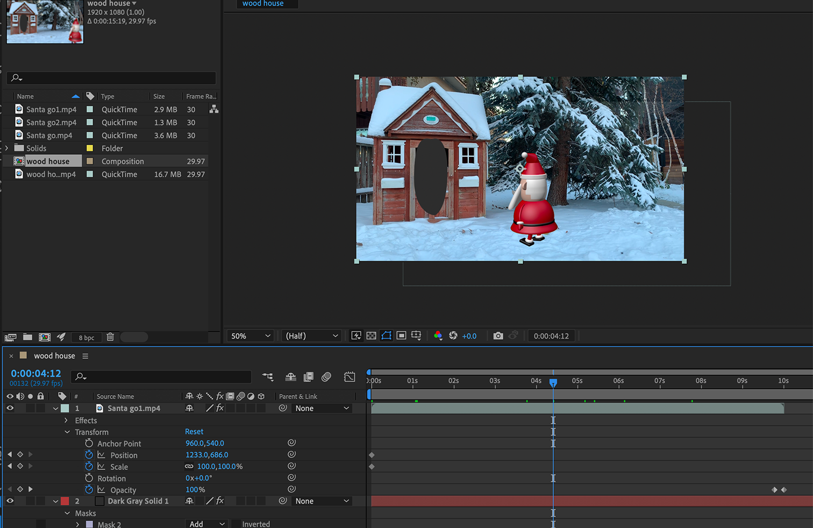Image resolution: width=813 pixels, height=528 pixels.
Task: Click viewer timecode 0:00:04:12
Action: [x=551, y=336]
